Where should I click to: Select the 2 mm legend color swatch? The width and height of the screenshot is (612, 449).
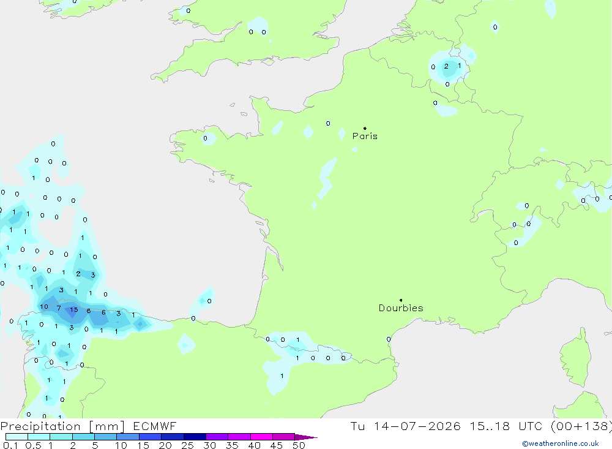point(83,437)
